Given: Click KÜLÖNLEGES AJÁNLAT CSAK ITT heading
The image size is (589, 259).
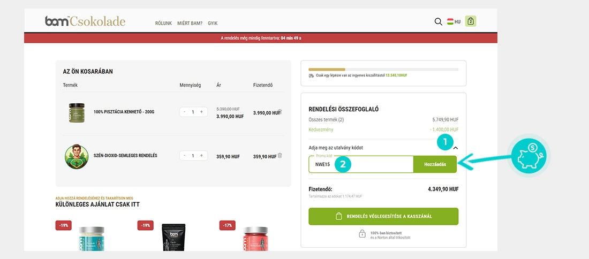Looking at the screenshot, I should (x=97, y=204).
